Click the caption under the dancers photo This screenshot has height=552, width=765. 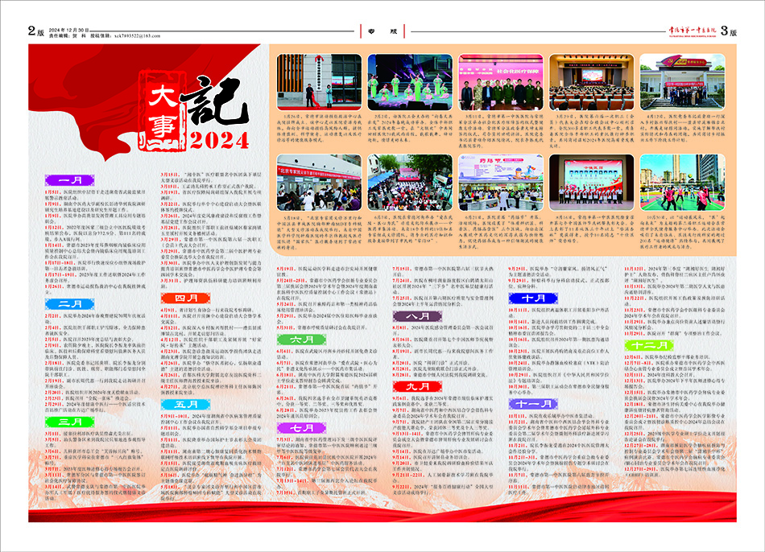tap(410, 128)
